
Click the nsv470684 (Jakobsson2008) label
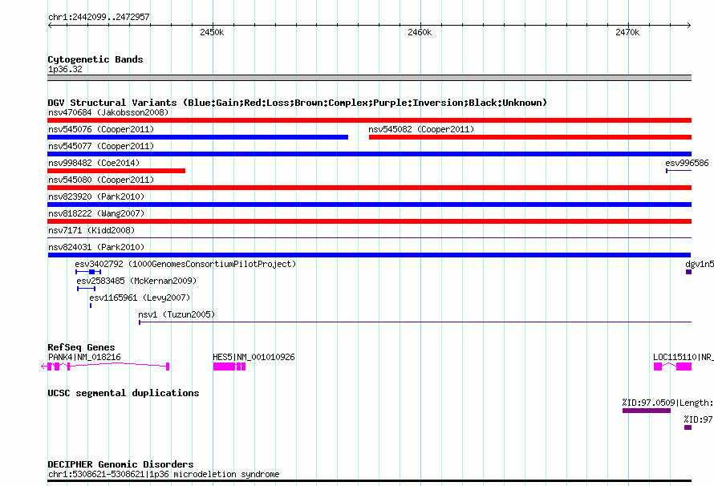tap(108, 112)
